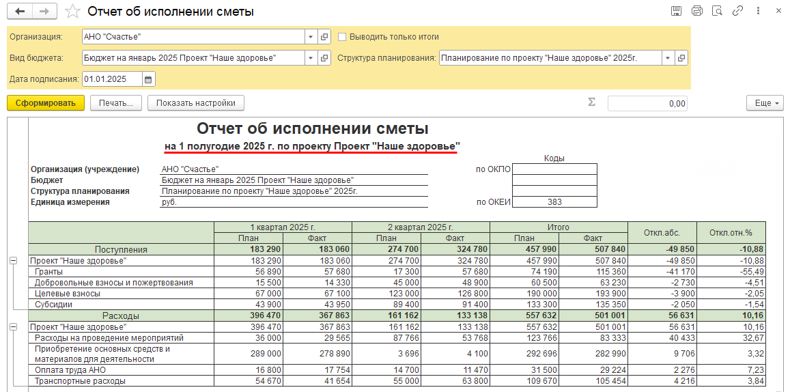
Task: Select Приобретение основных средств row
Action: pos(102,354)
